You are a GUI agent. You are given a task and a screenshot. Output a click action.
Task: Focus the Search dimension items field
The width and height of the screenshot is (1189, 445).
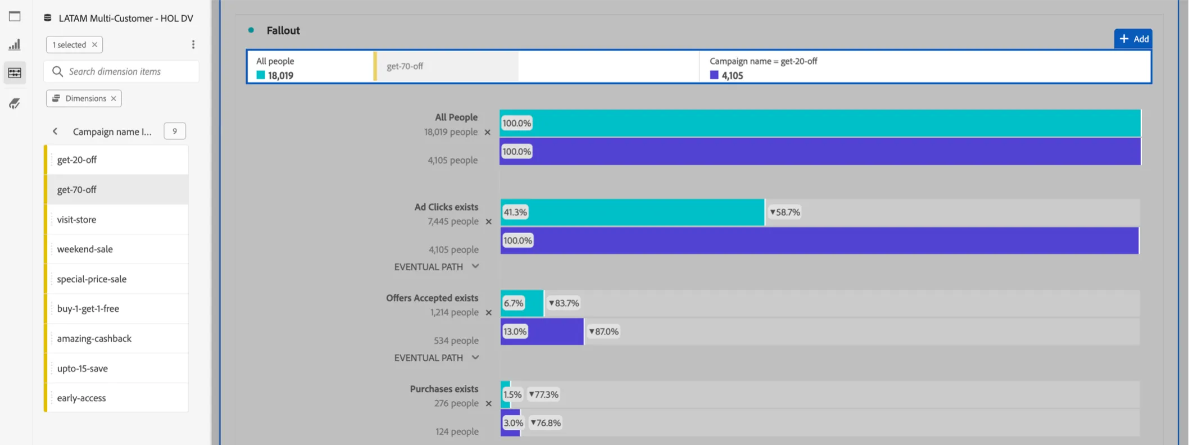(x=121, y=71)
